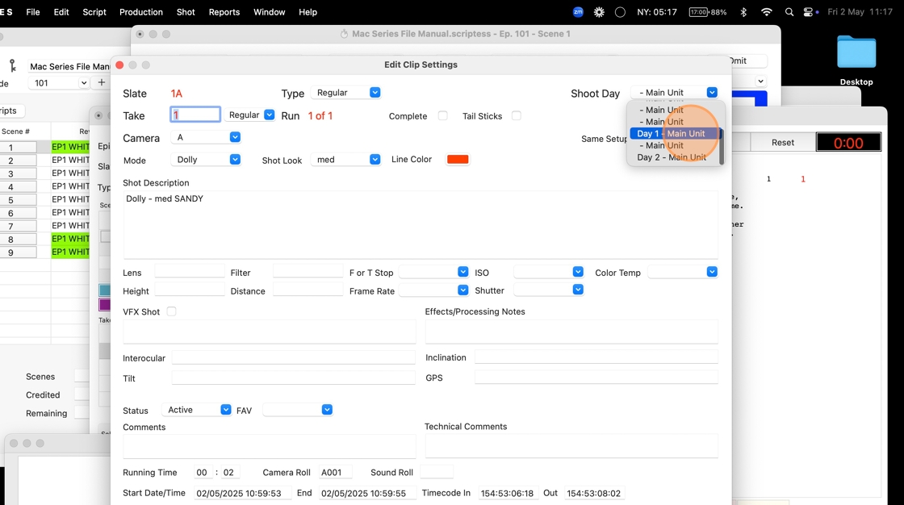The height and width of the screenshot is (505, 904).
Task: Click the plus button beside episode 101
Action: (x=102, y=82)
